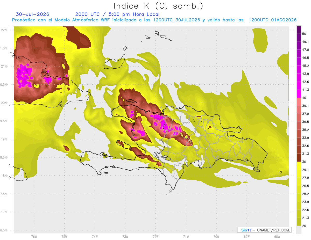311x240 pixels.
Task: Click the '21N' latitude axis label
Action: [x=4, y=66]
